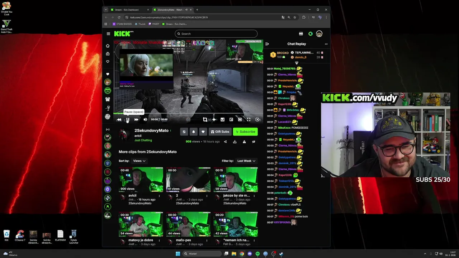The image size is (459, 258).
Task: Open Home in Kick sidebar
Action: (x=108, y=46)
